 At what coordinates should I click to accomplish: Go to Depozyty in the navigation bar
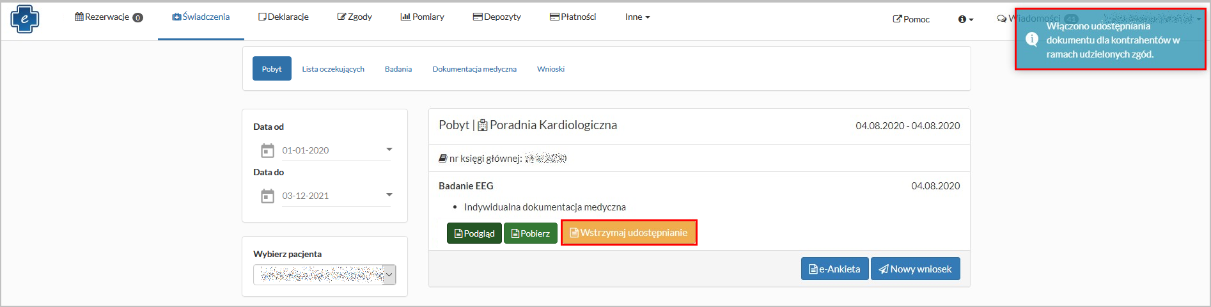click(497, 17)
